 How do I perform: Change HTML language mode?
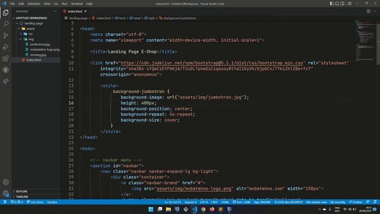click(x=225, y=202)
